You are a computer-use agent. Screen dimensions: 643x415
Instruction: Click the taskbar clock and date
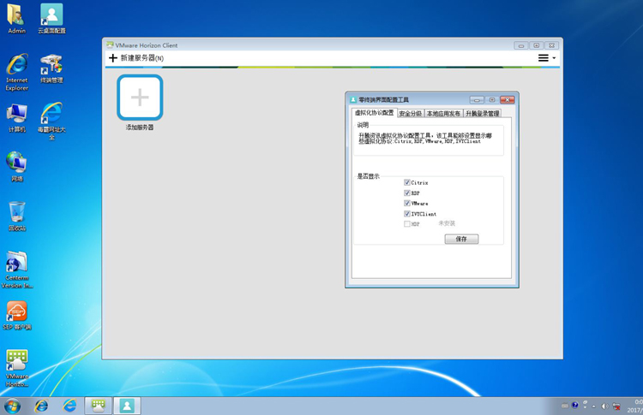click(634, 406)
